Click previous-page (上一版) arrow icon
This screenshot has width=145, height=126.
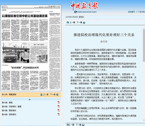tap(41, 95)
